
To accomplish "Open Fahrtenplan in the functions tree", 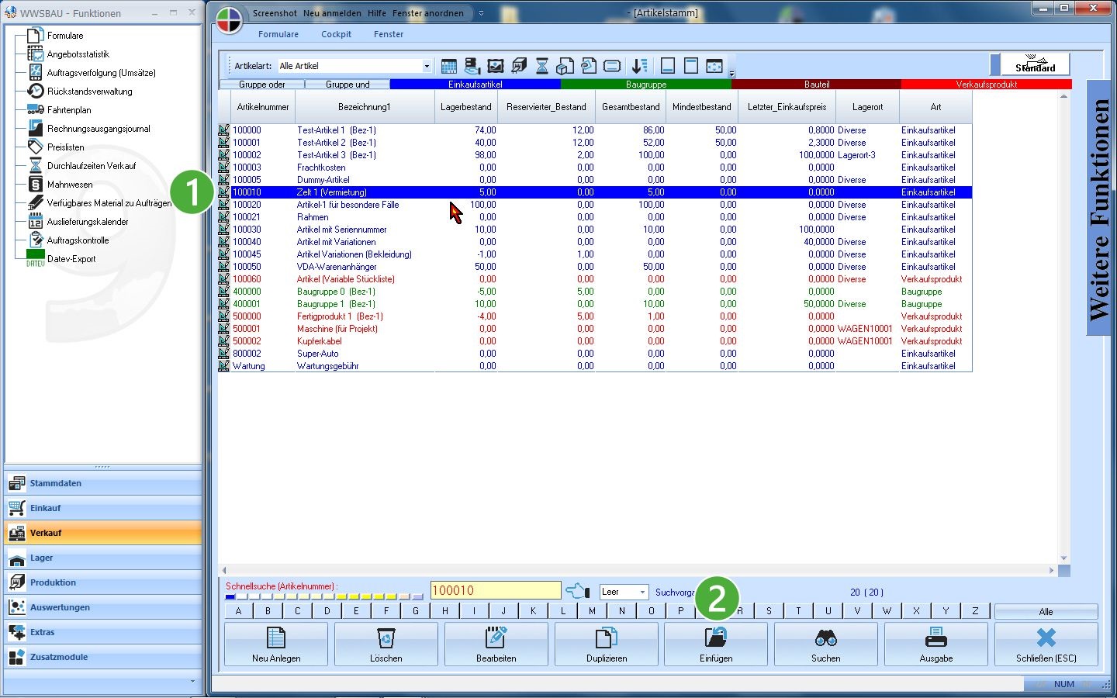I will click(x=69, y=110).
